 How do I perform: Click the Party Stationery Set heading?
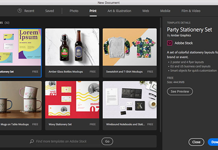click(x=189, y=29)
